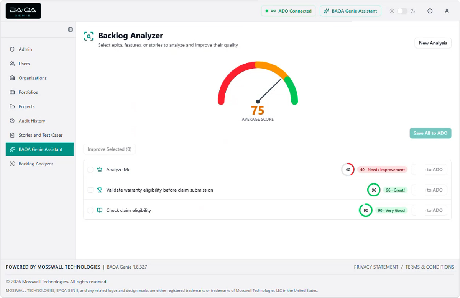Screen dimensions: 460x298
Task: Click the Backlog Analyzer header search icon
Action: coord(89,36)
